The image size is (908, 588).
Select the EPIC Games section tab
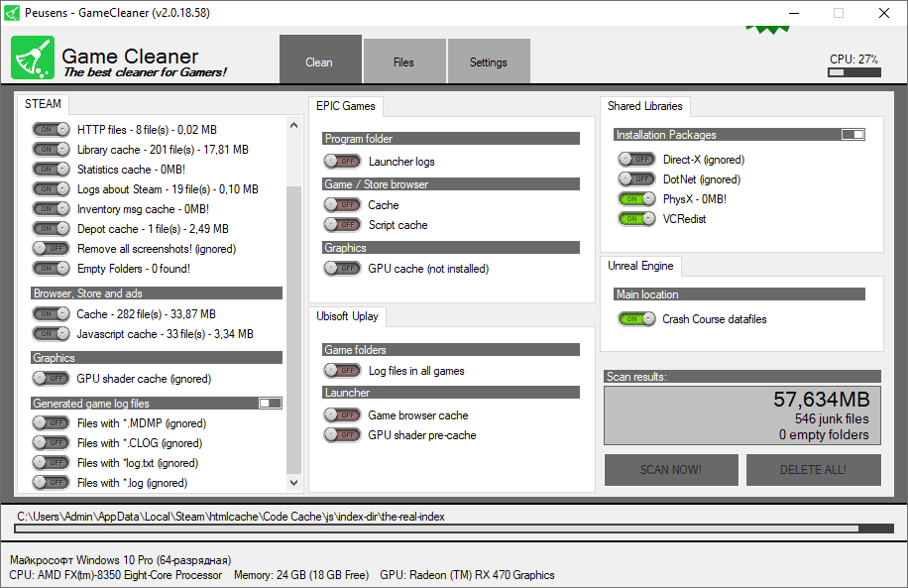(x=346, y=106)
